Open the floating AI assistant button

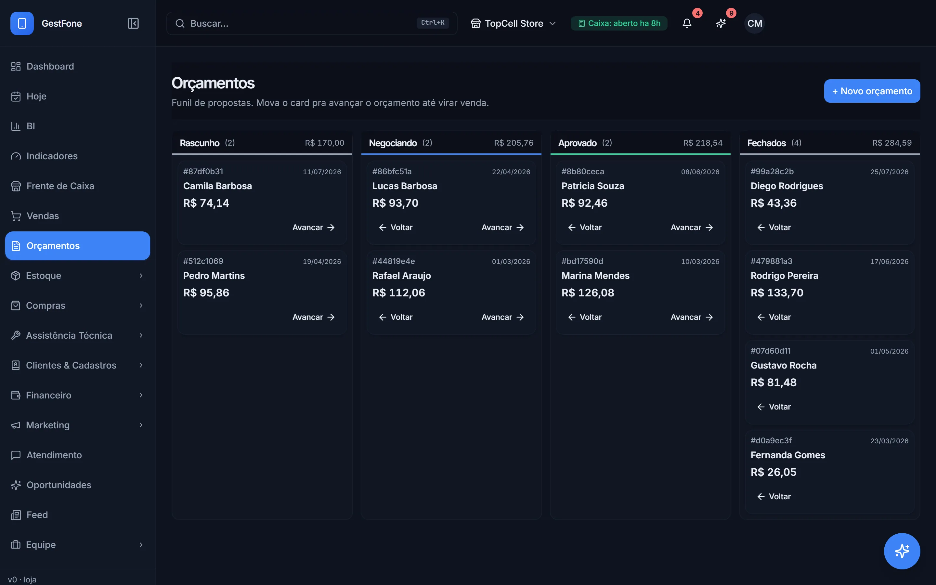(x=902, y=551)
